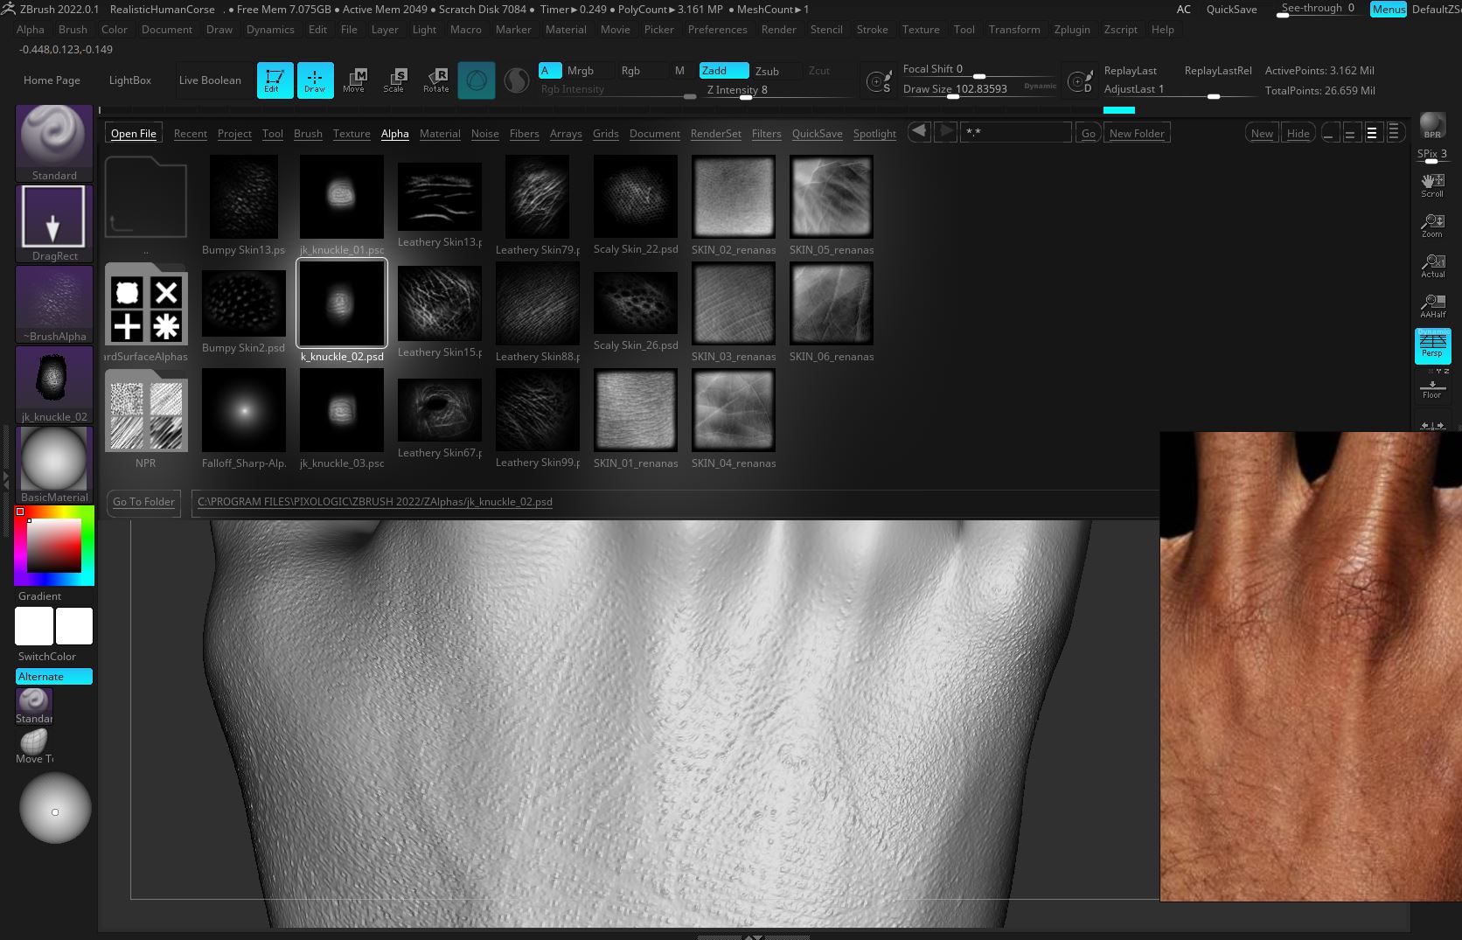Click the New Folder button
Viewport: 1462px width, 940px height.
point(1136,132)
